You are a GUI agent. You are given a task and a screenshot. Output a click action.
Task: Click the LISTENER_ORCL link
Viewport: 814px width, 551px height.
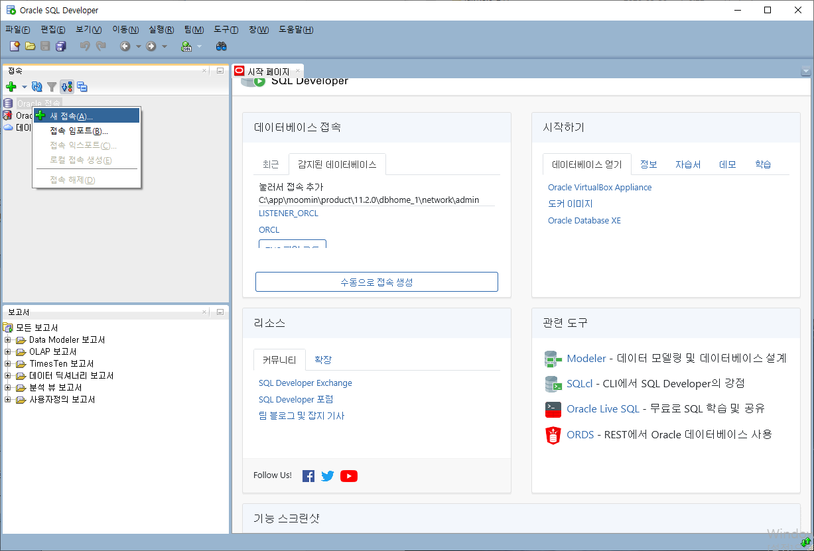(x=289, y=214)
